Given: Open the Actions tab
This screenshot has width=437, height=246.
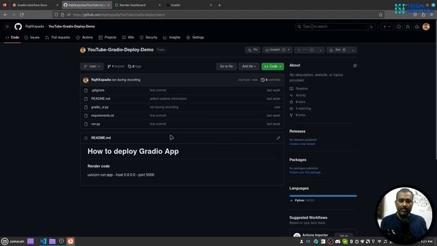Looking at the screenshot, I should [85, 38].
